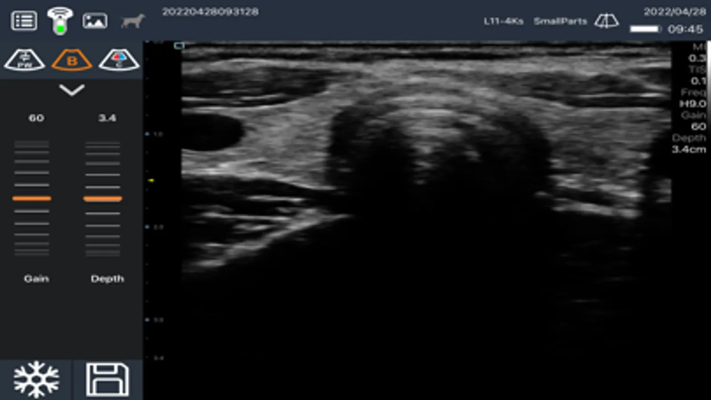Open the saved images gallery icon

point(95,21)
